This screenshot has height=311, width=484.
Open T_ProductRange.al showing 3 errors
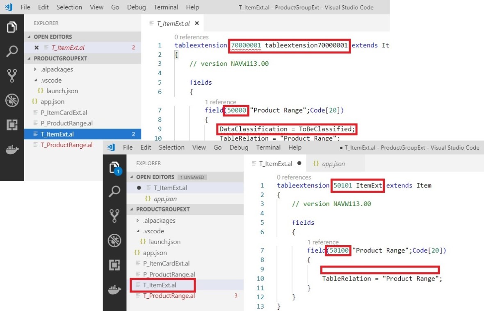tap(169, 296)
